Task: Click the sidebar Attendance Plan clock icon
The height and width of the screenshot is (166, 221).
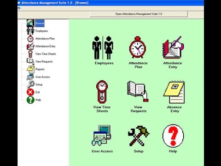Action: coord(30,39)
